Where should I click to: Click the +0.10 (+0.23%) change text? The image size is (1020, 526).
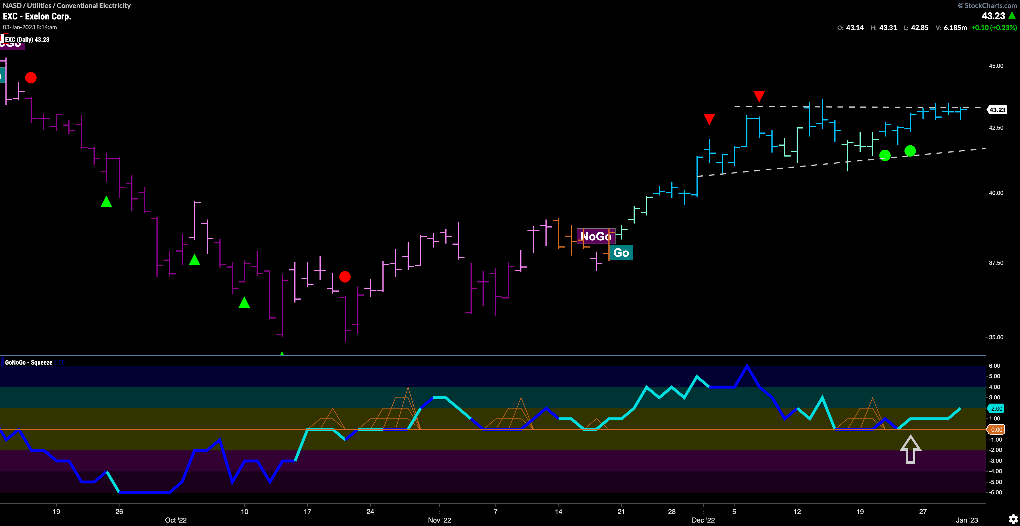pyautogui.click(x=994, y=28)
